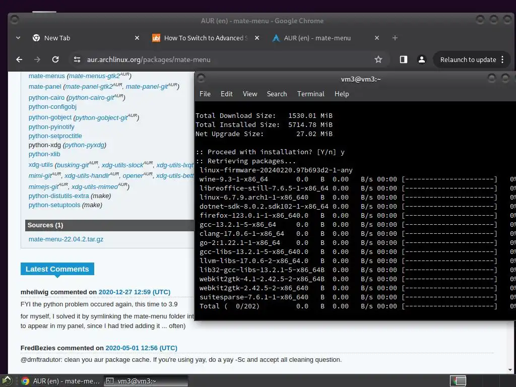Click the firefox-123.0.1-1 progress bar in terminal
This screenshot has width=516, height=387.
coord(449,216)
